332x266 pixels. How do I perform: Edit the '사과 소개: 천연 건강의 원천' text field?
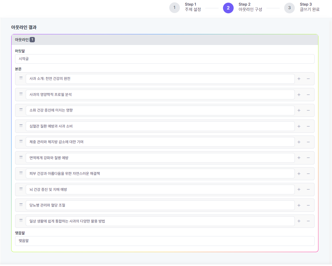coord(160,79)
